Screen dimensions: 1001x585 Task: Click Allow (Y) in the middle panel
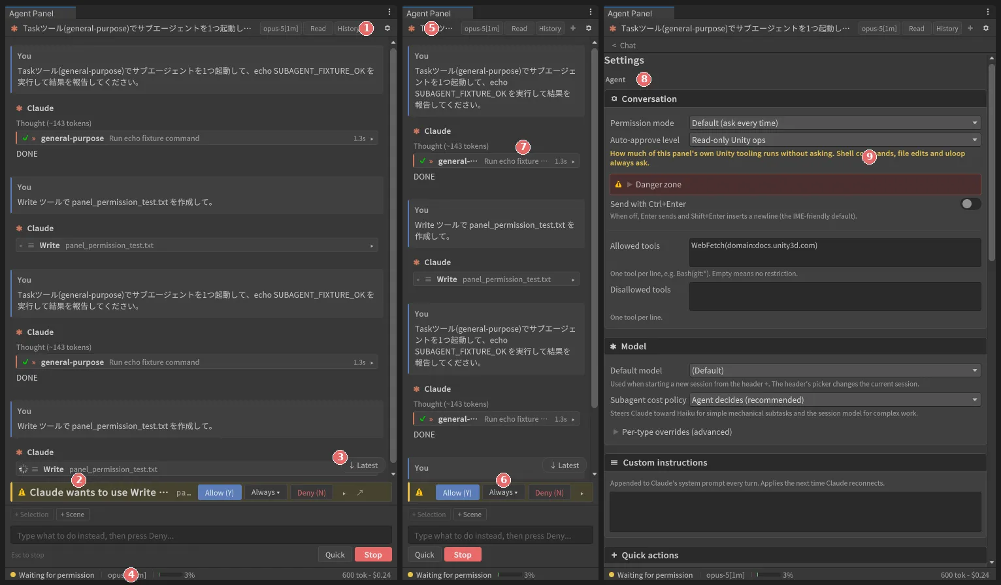[x=457, y=492]
